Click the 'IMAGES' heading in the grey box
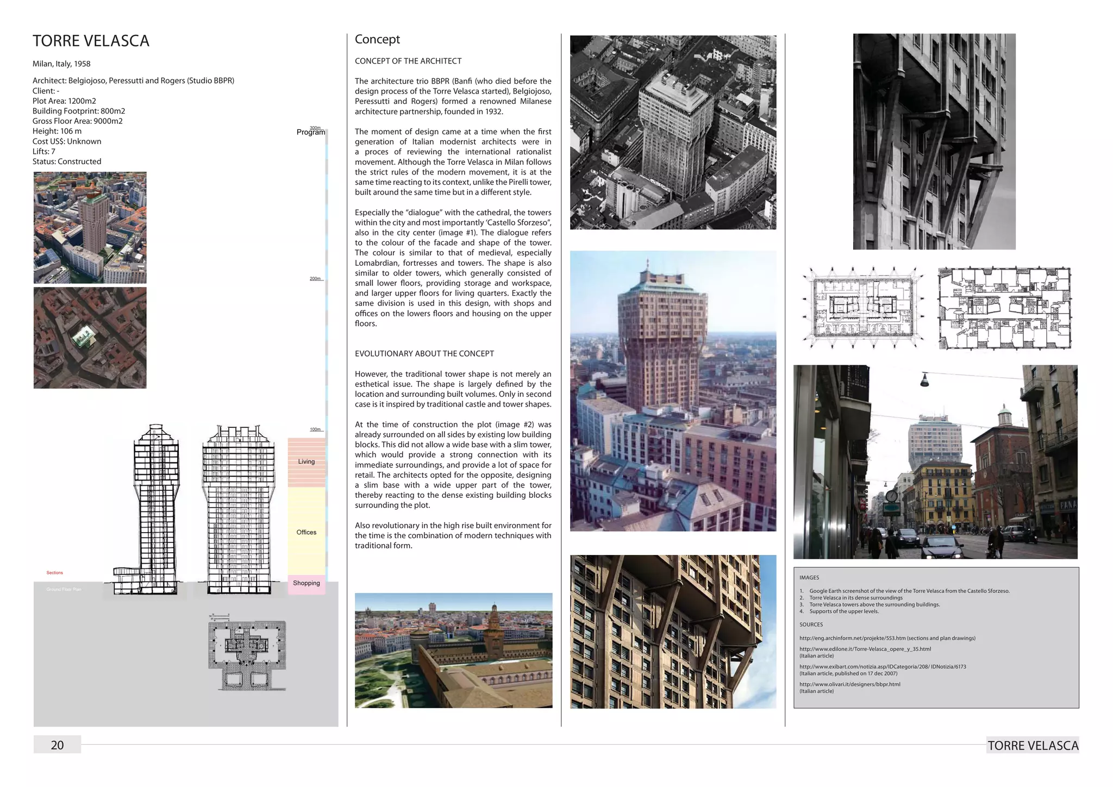This screenshot has height=787, width=1113. coord(809,578)
